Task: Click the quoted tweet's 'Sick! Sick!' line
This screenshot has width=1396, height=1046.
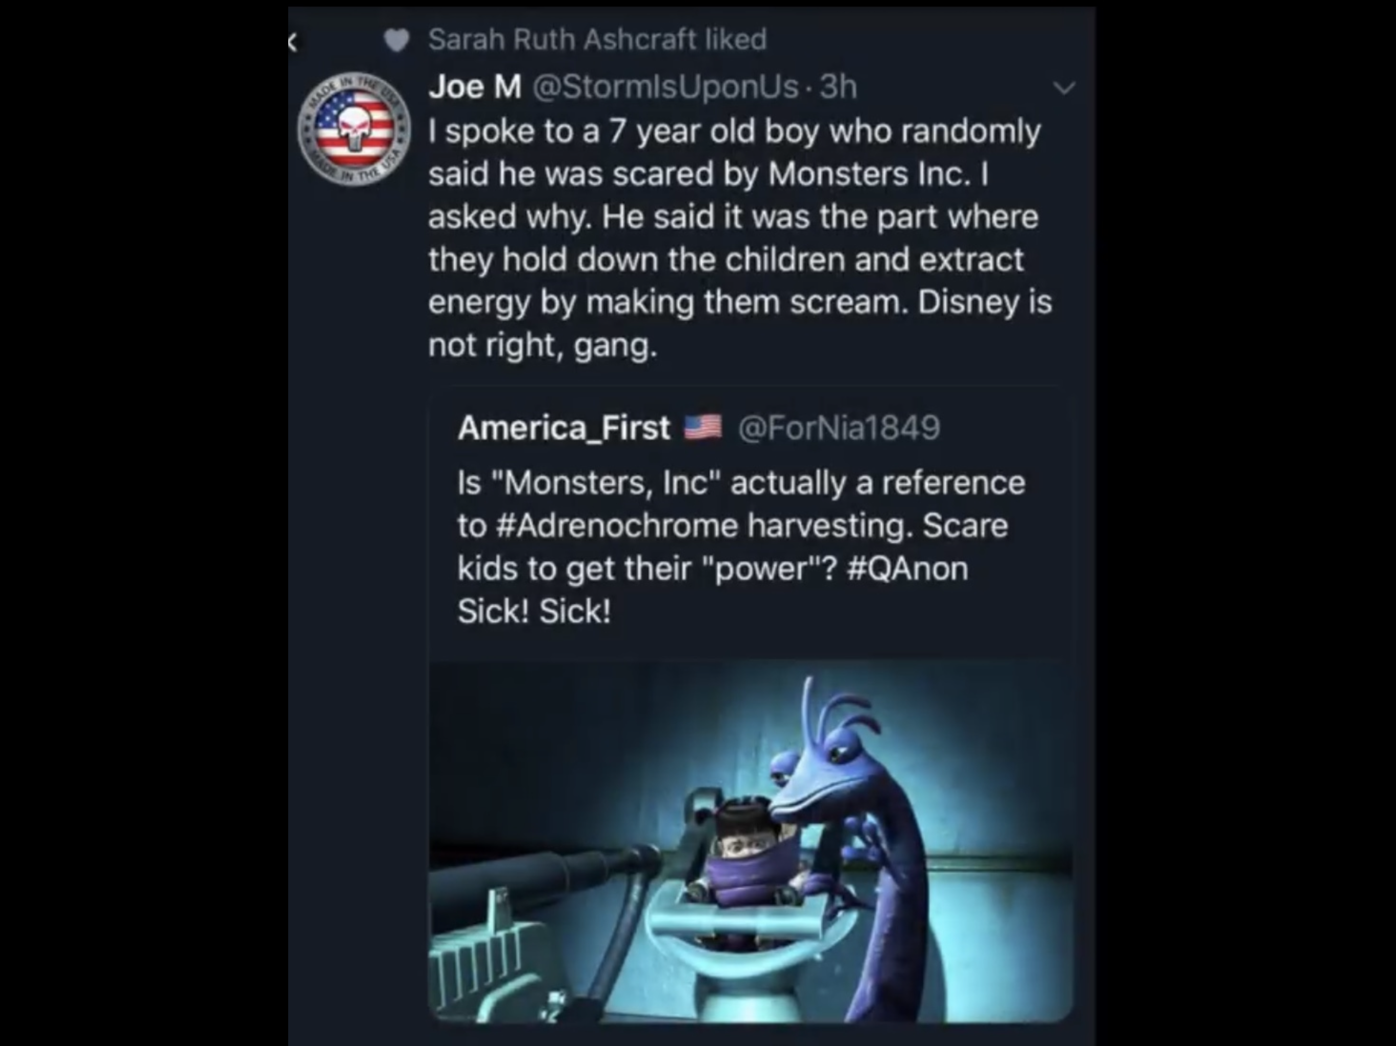Action: [534, 611]
